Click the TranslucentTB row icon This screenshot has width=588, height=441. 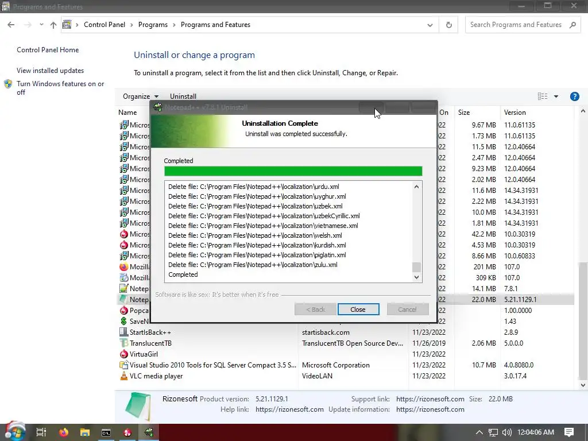[x=124, y=343]
